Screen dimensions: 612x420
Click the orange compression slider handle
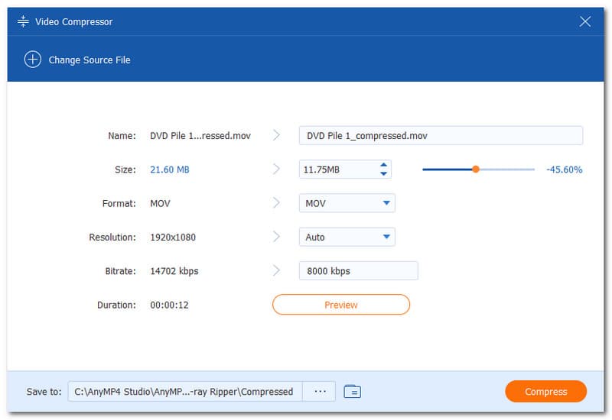[475, 170]
